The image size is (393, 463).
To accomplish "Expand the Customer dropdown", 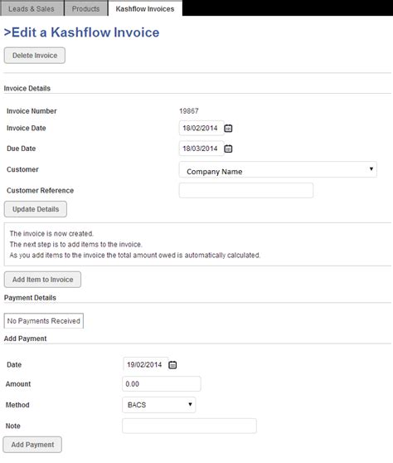I will tap(278, 169).
